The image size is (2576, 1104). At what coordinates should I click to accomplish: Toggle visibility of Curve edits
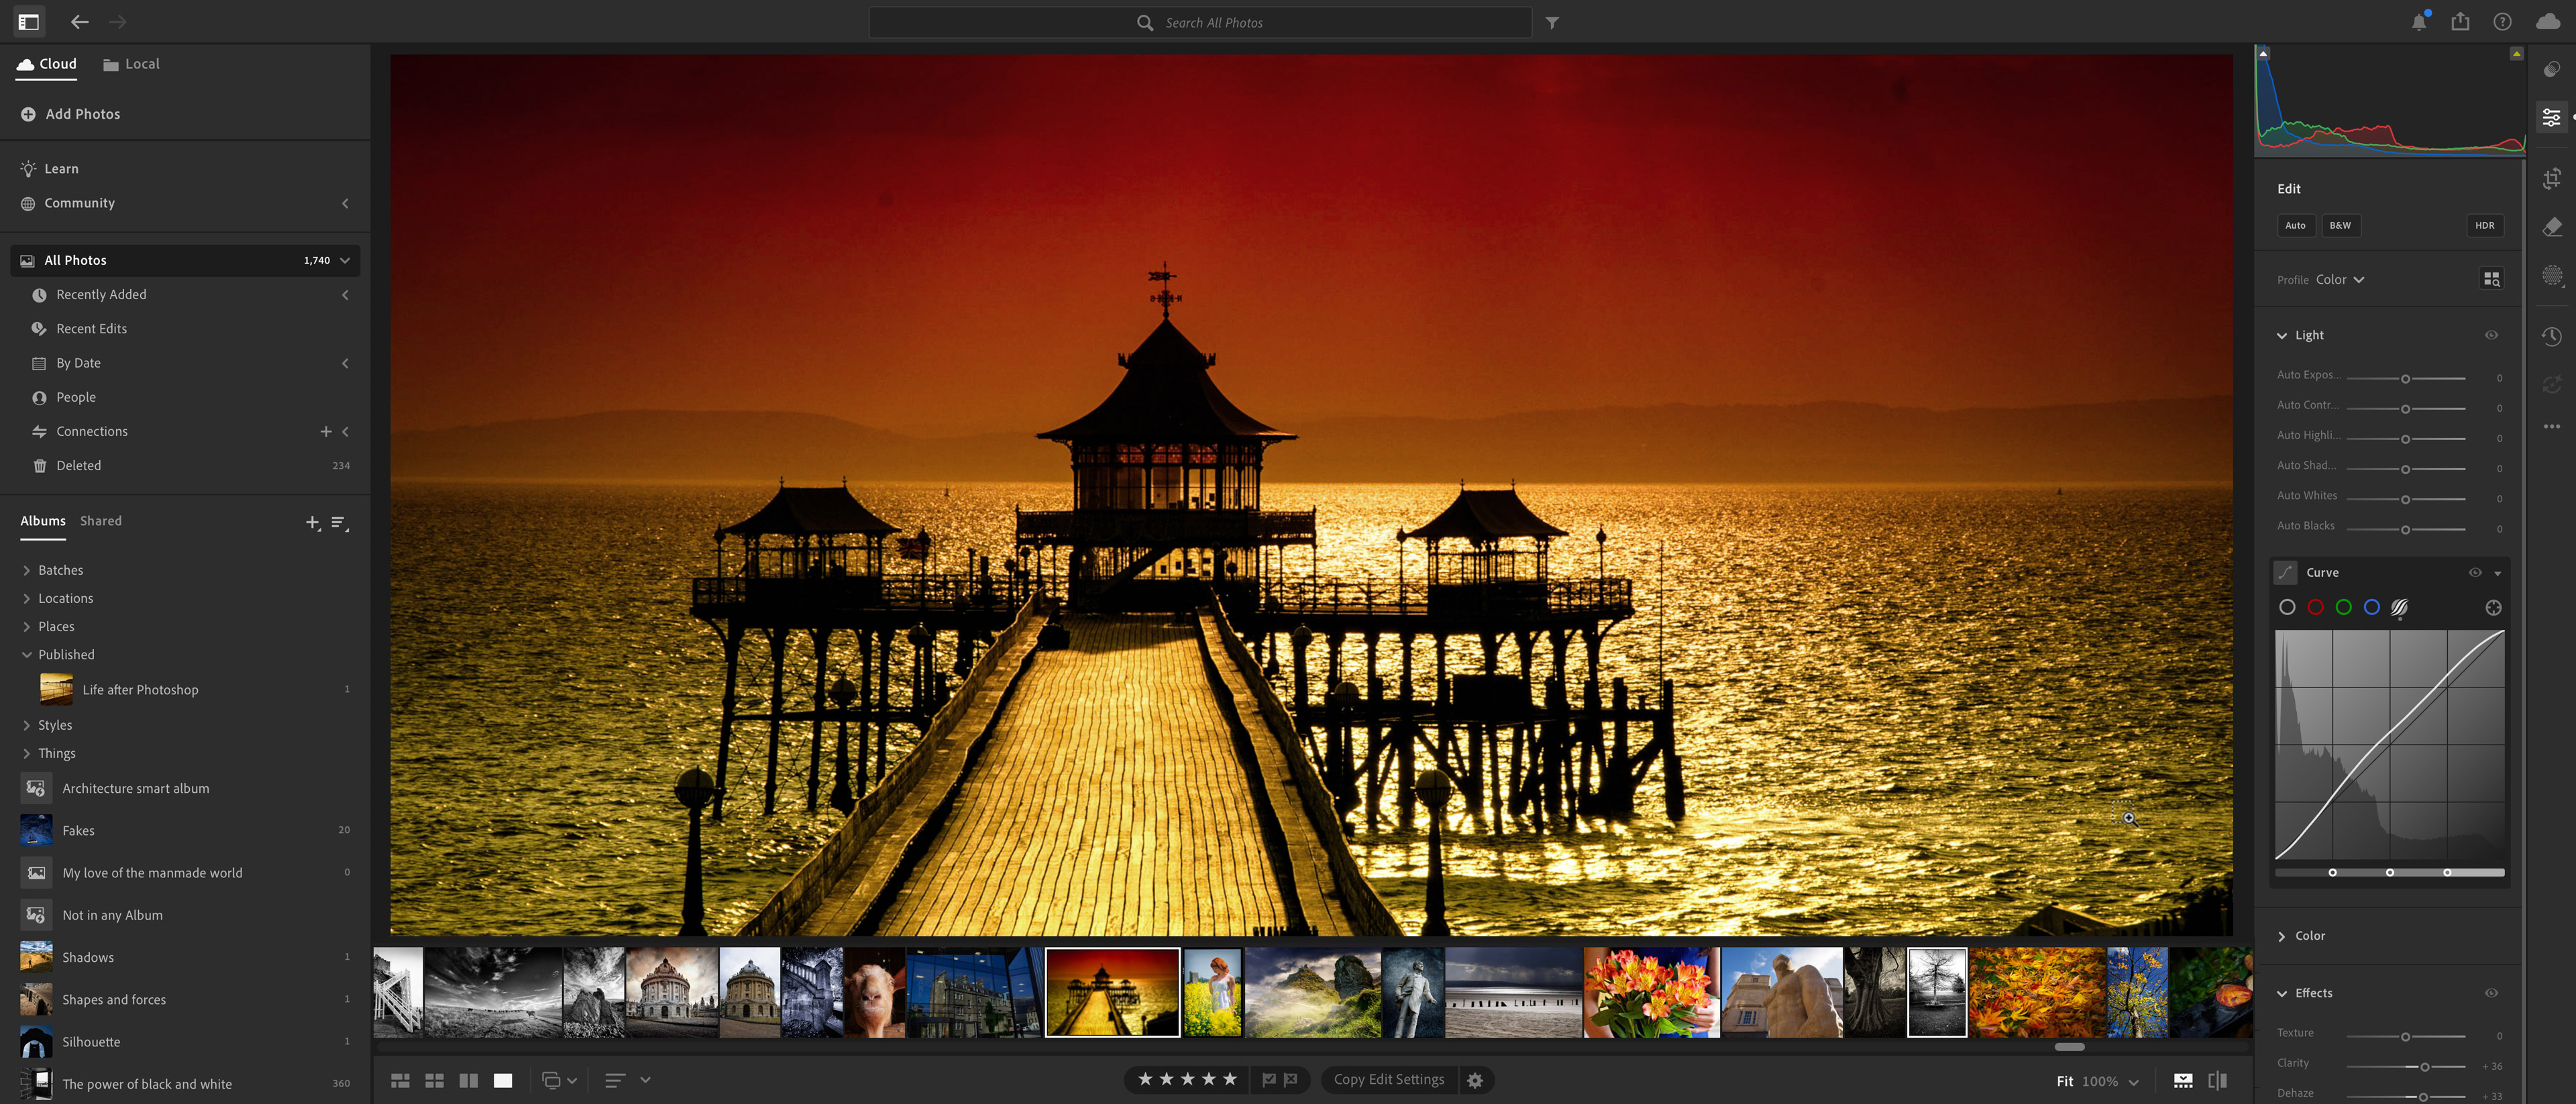(x=2475, y=573)
